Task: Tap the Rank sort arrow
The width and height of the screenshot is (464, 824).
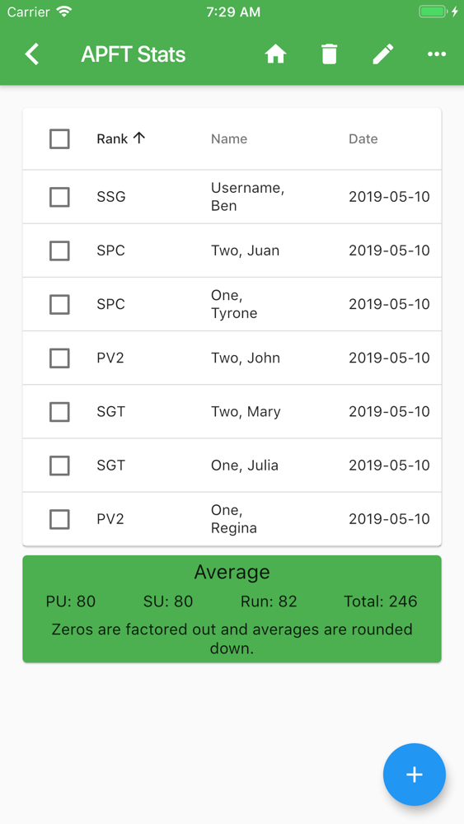Action: (138, 138)
